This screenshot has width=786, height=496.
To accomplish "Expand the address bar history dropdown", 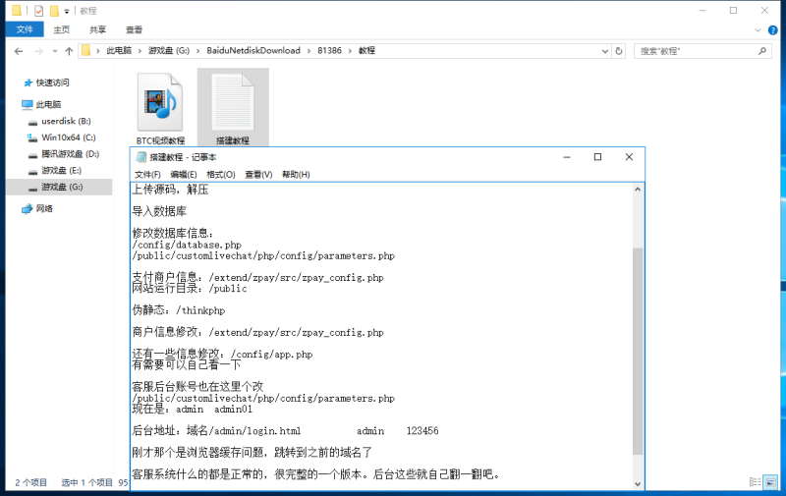I will 605,51.
